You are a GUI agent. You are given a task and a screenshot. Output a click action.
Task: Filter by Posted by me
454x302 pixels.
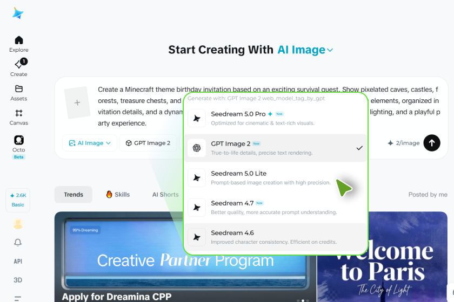pyautogui.click(x=428, y=195)
